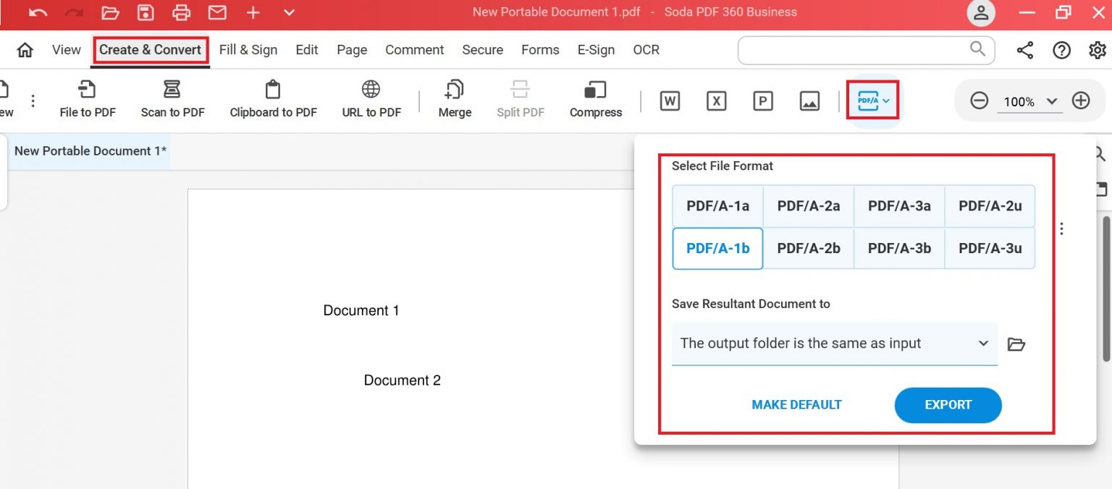Open the PDF/A conversion dropdown
1112x489 pixels.
873,100
